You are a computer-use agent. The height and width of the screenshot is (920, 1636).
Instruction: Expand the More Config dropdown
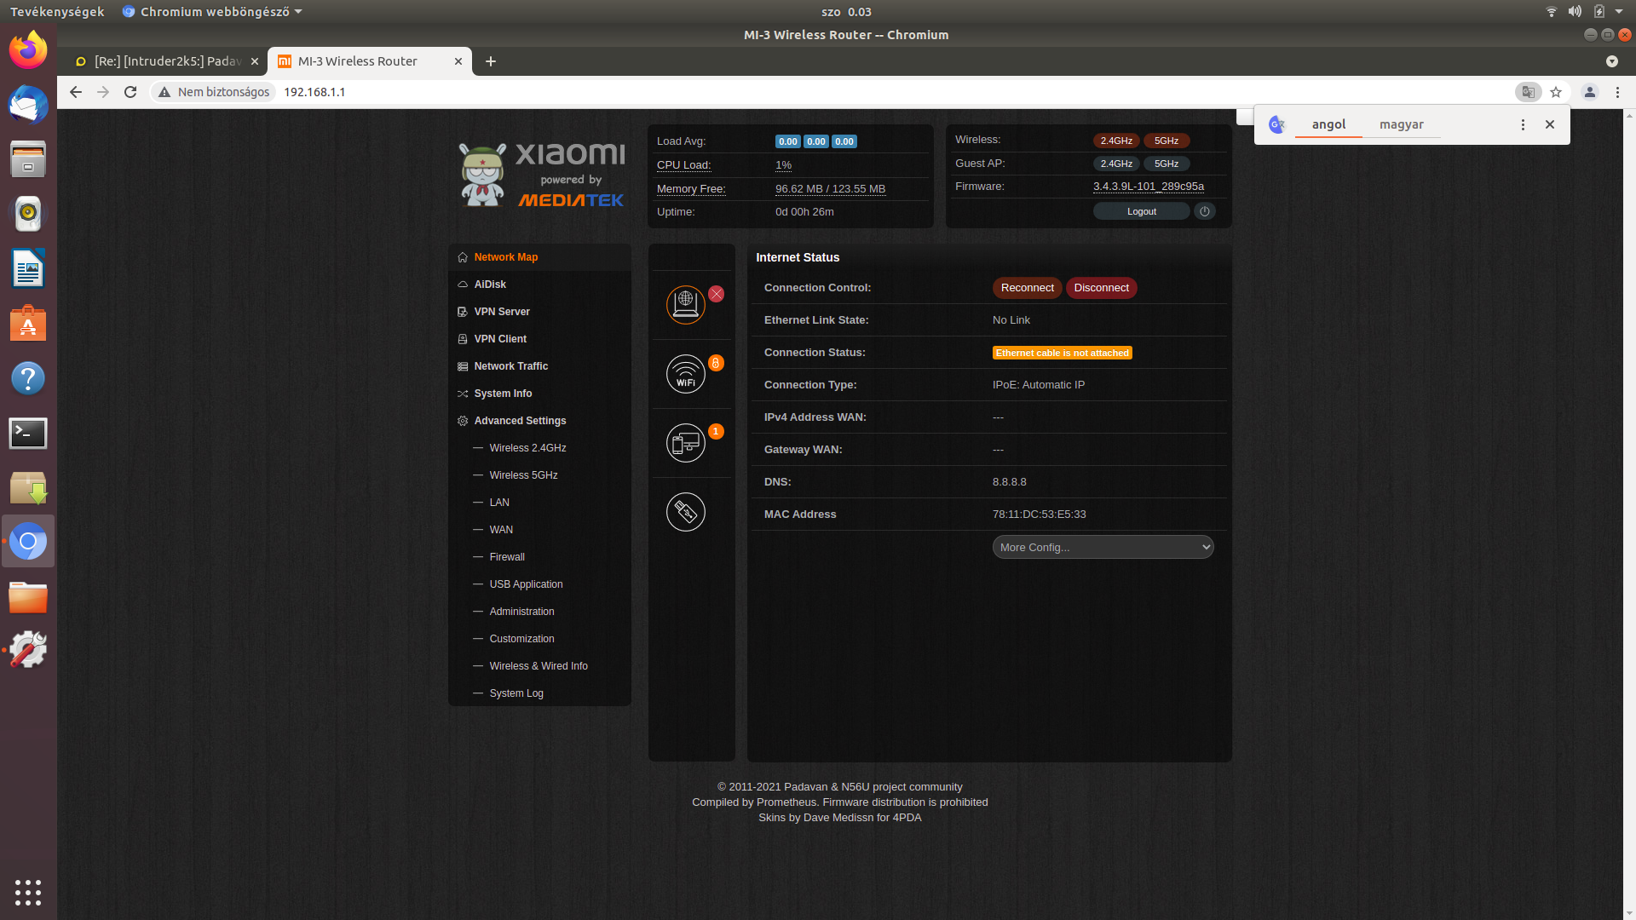pos(1103,547)
